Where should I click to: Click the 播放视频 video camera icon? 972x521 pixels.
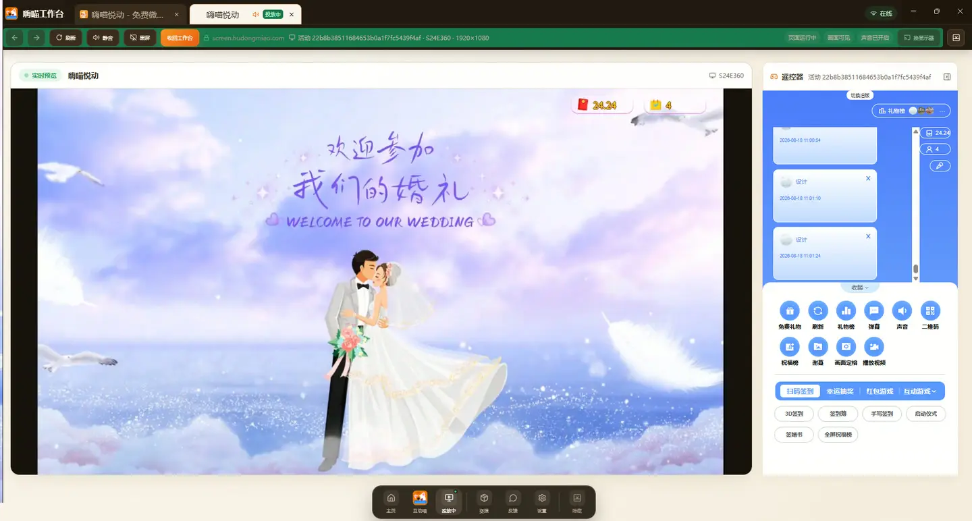[874, 347]
